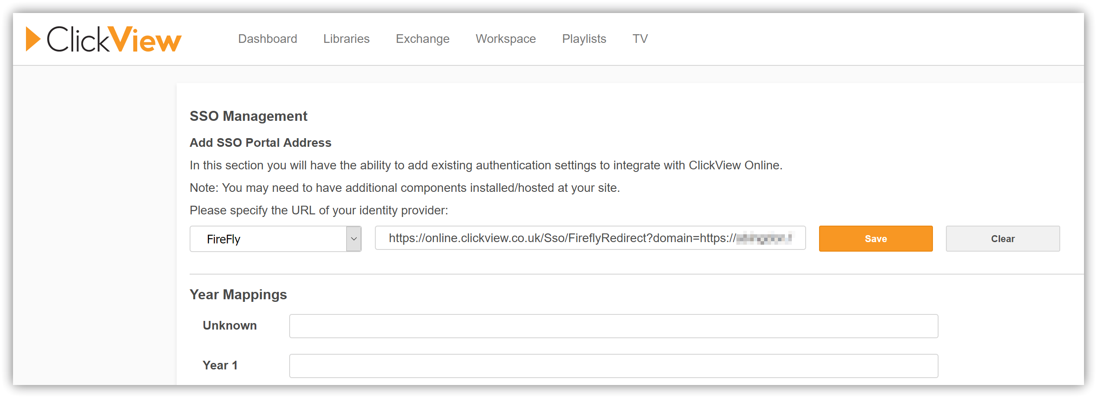
Task: Click the Year Mappings heading
Action: 238,294
